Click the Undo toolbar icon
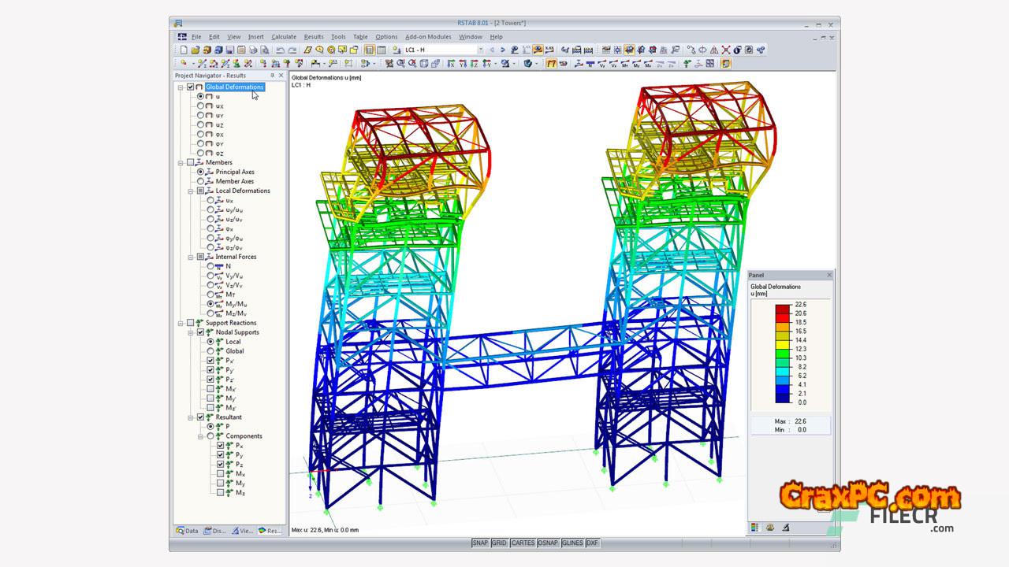Viewport: 1009px width, 567px height. pos(281,50)
